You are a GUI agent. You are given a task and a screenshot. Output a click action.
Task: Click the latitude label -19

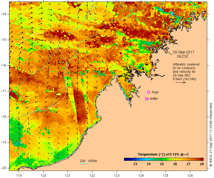coord(3,142)
